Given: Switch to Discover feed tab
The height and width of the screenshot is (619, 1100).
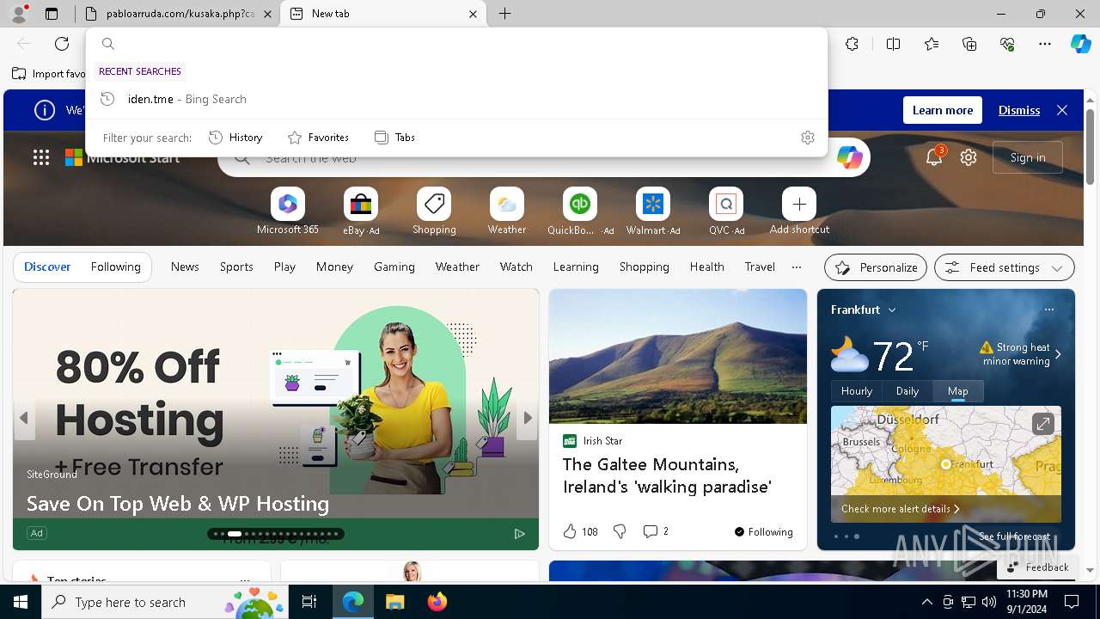Looking at the screenshot, I should [47, 267].
